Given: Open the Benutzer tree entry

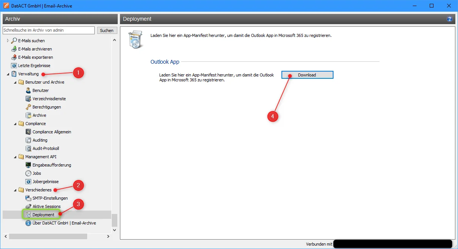Looking at the screenshot, I should (41, 90).
